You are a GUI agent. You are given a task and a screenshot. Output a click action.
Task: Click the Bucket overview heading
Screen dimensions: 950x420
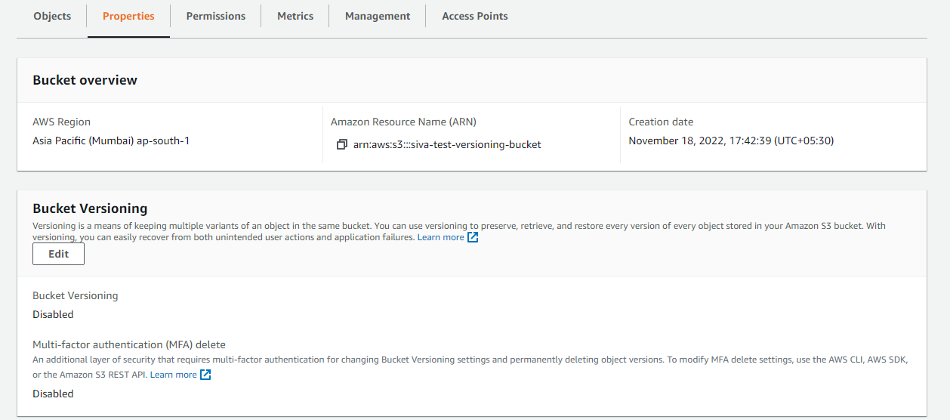pyautogui.click(x=85, y=80)
